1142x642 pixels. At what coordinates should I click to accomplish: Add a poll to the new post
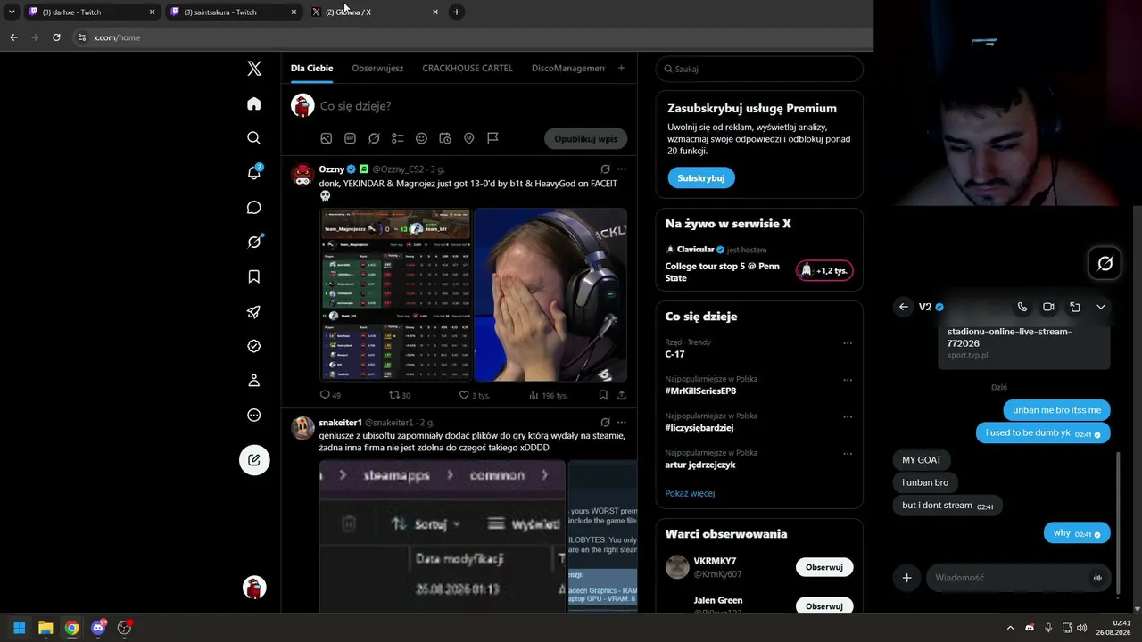(398, 138)
